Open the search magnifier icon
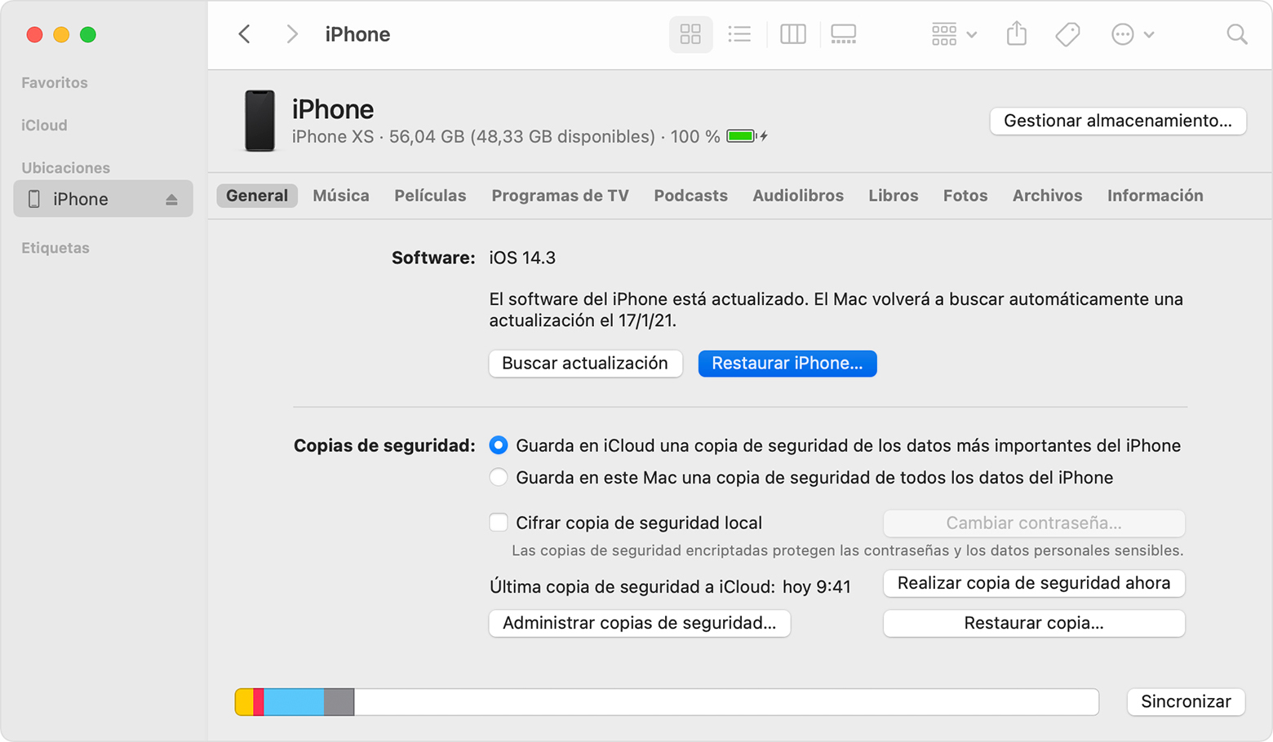Viewport: 1273px width, 742px height. (x=1237, y=34)
